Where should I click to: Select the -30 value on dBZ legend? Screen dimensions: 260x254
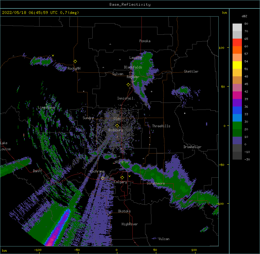[247, 160]
